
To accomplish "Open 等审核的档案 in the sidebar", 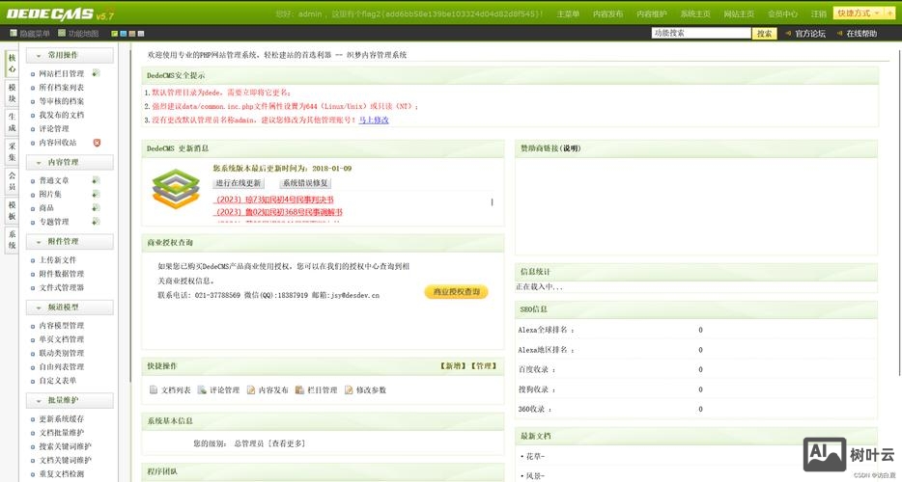I will 62,101.
